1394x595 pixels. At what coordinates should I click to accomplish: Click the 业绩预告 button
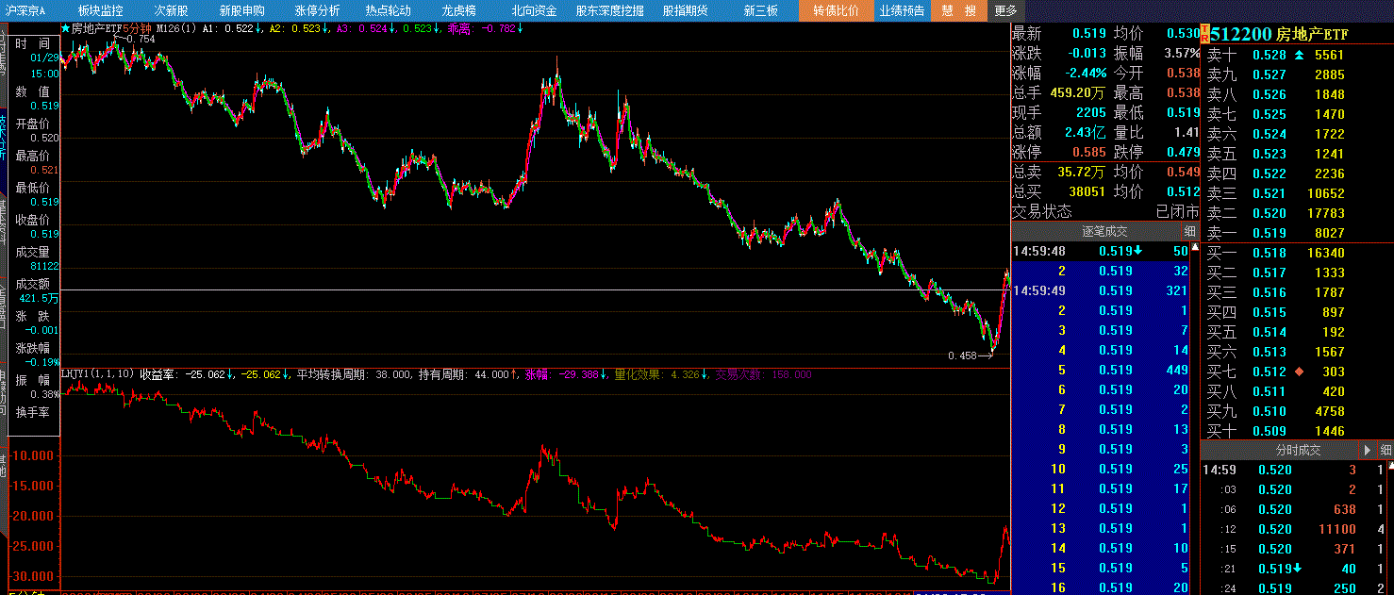[902, 10]
